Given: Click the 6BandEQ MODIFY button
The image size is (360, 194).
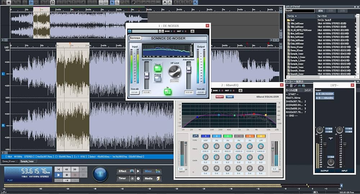Looking at the screenshot, I should 220,97.
